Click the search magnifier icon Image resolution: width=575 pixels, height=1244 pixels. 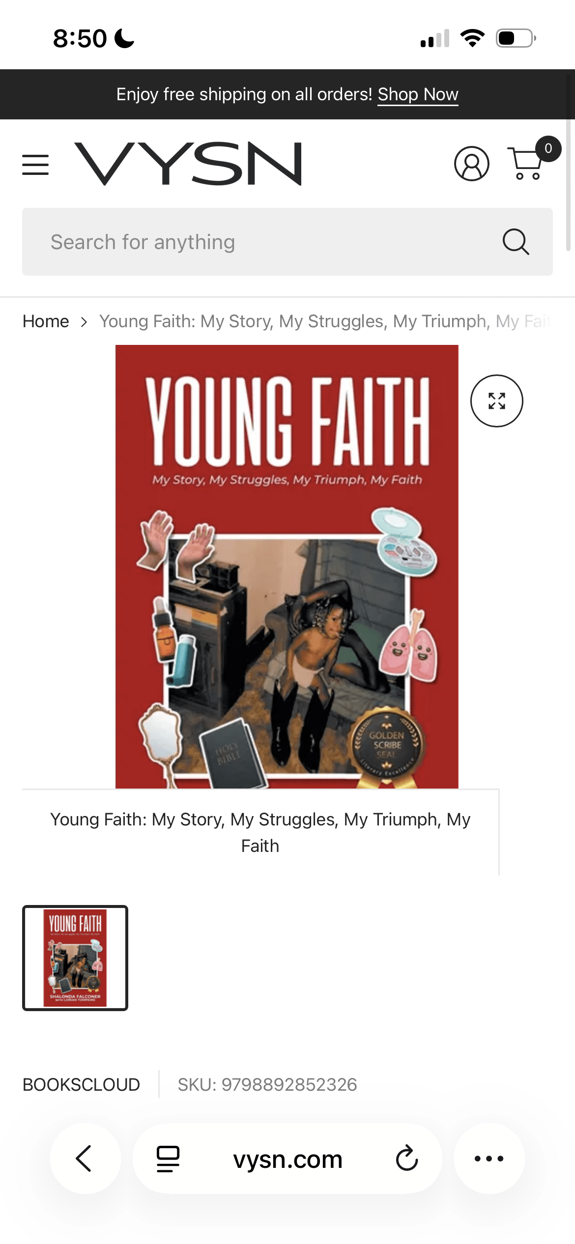(516, 242)
